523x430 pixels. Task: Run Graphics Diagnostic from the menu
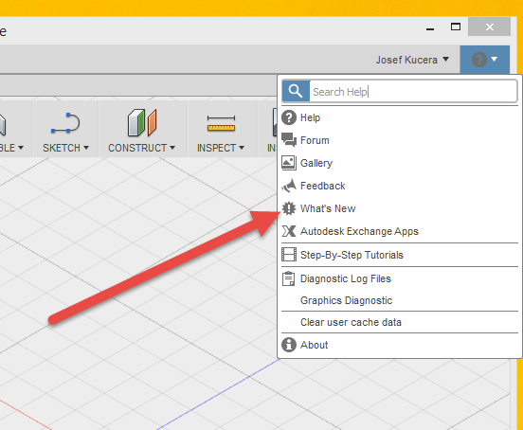[x=400, y=300]
